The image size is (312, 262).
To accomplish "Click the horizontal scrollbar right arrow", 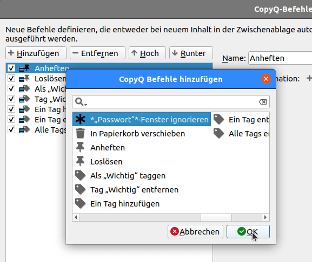I will click(x=265, y=217).
